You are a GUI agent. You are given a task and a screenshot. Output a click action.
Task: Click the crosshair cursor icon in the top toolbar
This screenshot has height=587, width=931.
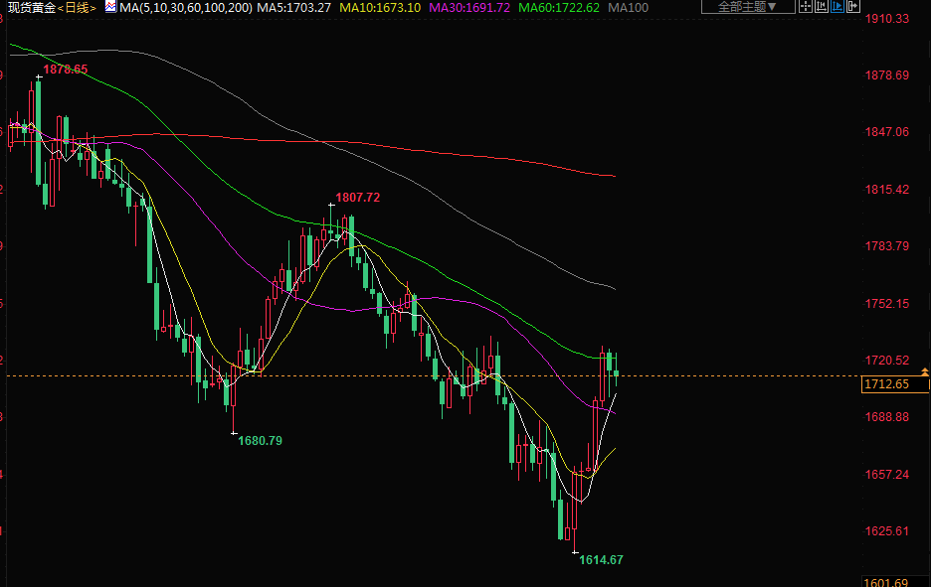[x=806, y=6]
